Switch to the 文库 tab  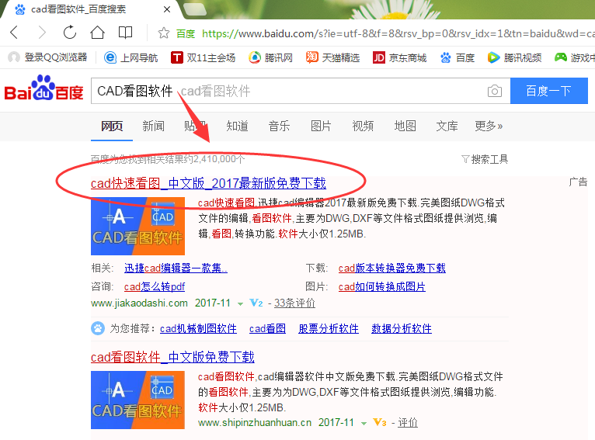(447, 126)
